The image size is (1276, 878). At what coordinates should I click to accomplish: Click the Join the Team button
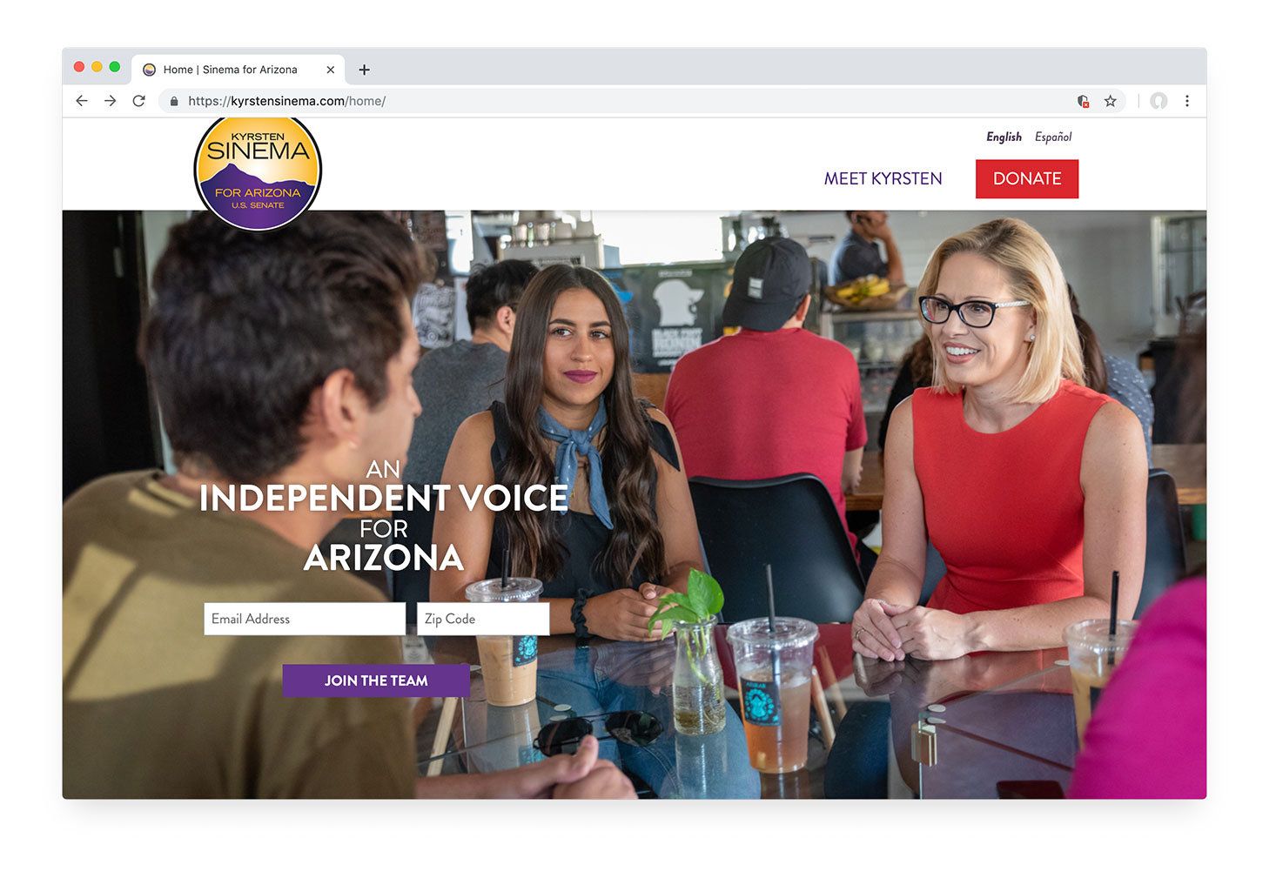(376, 680)
